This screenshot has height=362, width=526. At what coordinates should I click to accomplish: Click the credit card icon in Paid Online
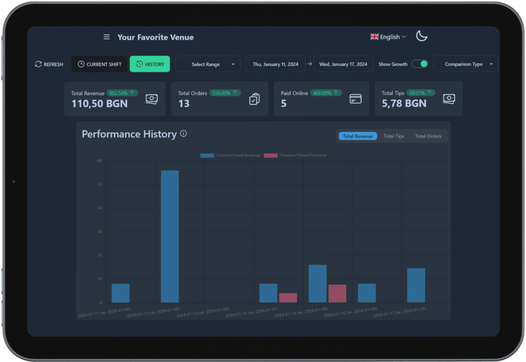click(x=355, y=99)
